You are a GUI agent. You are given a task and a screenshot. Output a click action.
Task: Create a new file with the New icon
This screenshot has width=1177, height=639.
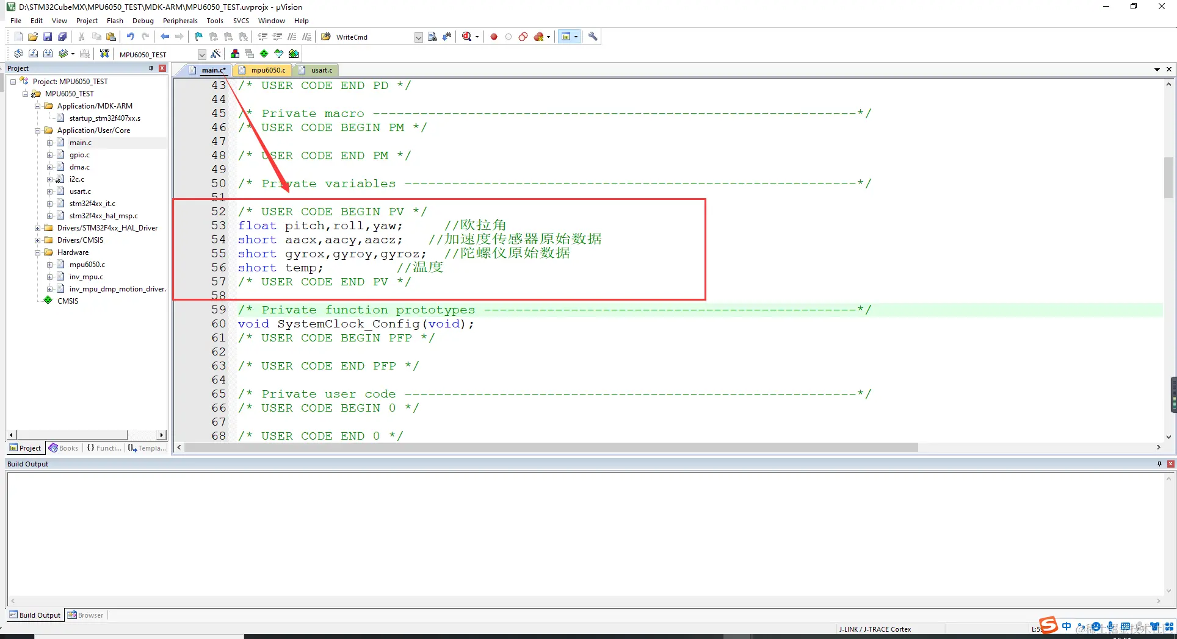tap(18, 37)
